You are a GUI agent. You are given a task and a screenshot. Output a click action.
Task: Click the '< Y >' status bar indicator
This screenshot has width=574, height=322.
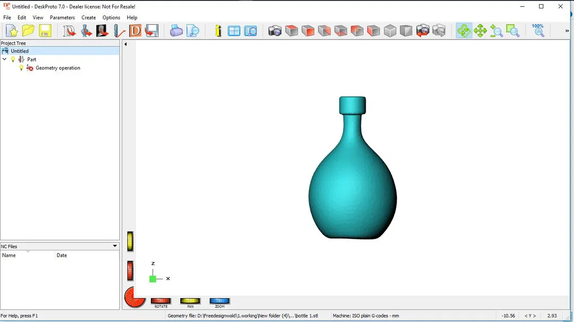530,316
